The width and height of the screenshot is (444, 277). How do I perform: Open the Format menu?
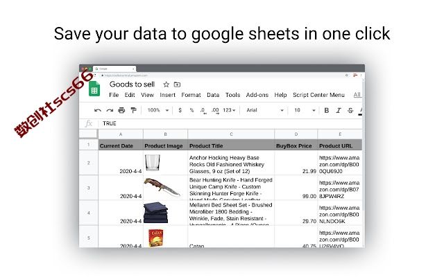[191, 95]
